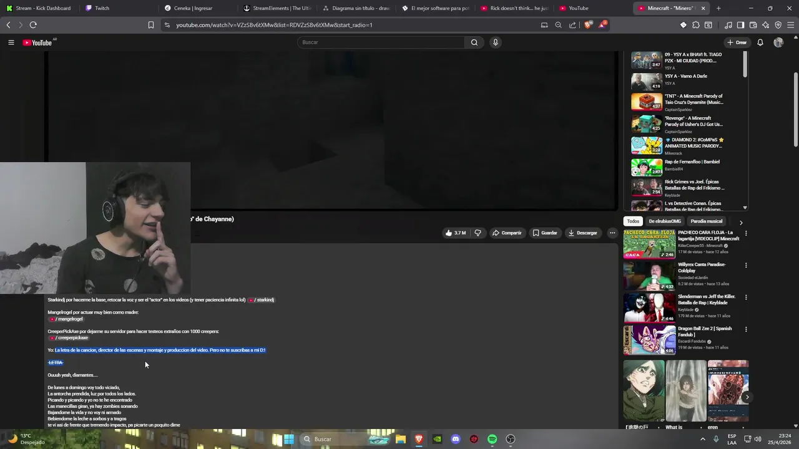Open the Brave VPN shield icon

click(x=778, y=25)
